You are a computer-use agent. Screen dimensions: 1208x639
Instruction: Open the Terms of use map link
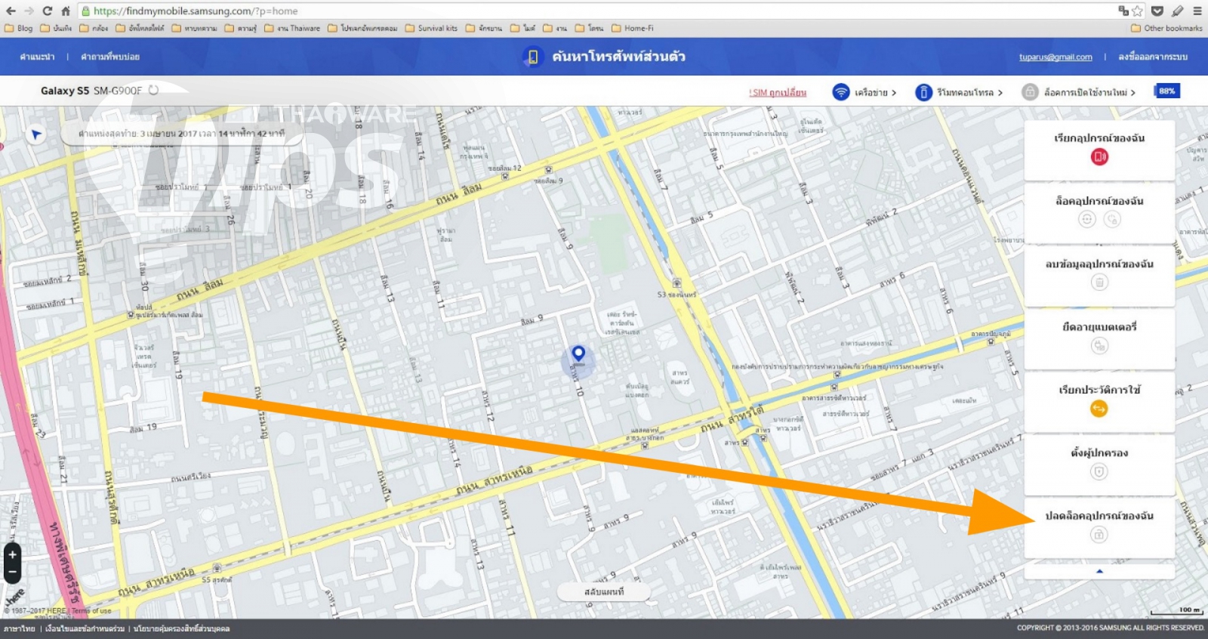[x=91, y=611]
